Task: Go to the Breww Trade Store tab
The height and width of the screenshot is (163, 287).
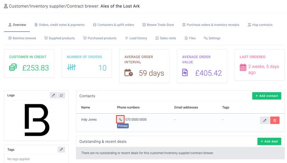Action: tap(158, 25)
